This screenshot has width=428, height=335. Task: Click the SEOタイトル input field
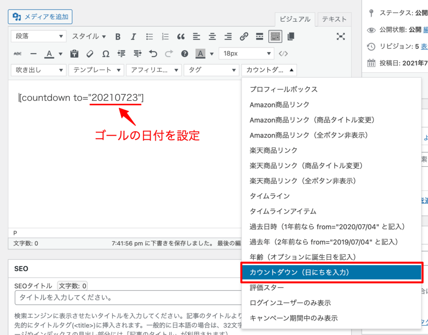[x=128, y=298]
